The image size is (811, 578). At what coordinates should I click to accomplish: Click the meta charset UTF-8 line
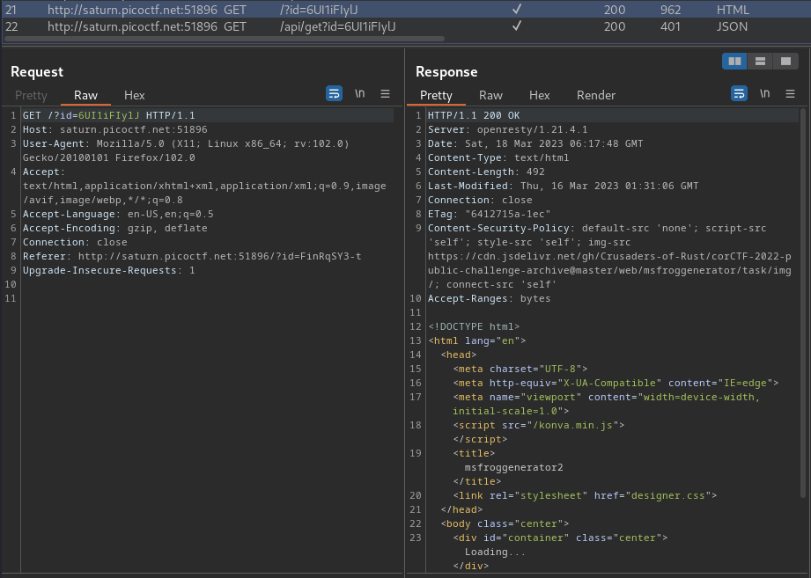(520, 369)
